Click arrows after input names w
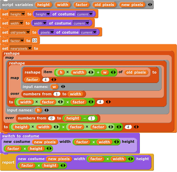Image resolution: width=177 pixels, height=172 pixels. (63, 87)
